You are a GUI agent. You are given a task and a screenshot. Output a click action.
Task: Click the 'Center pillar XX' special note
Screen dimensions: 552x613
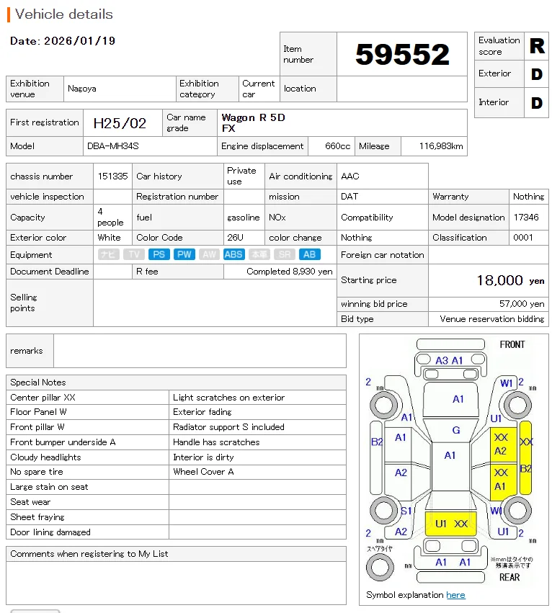(x=43, y=397)
